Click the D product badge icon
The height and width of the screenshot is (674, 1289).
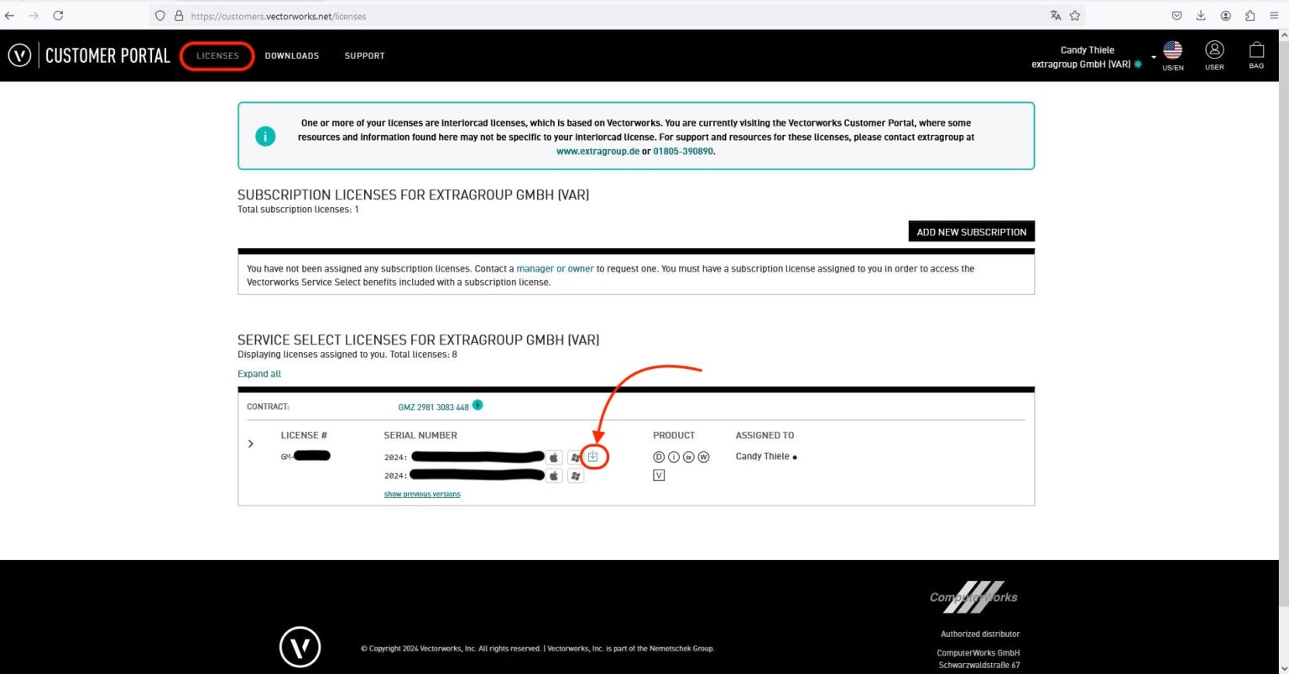(659, 457)
